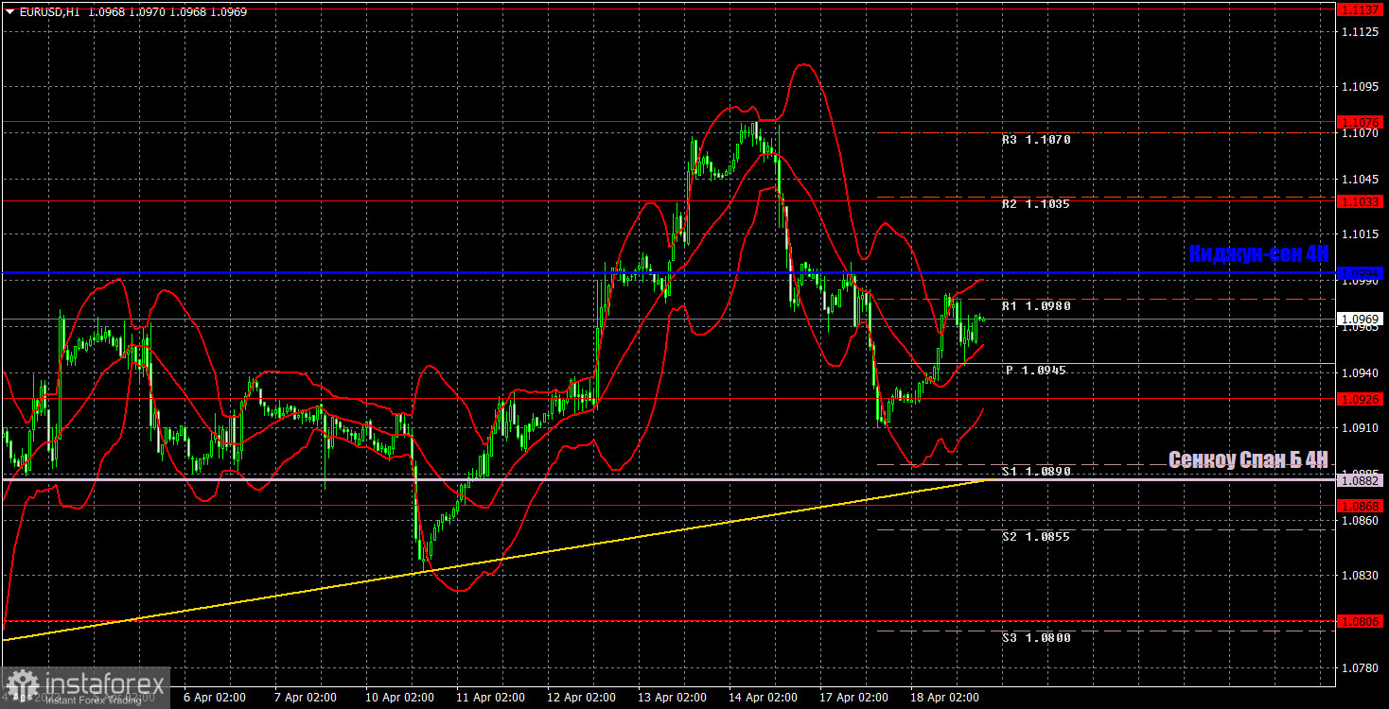Select the red 1.1137 level price tag

click(1361, 9)
